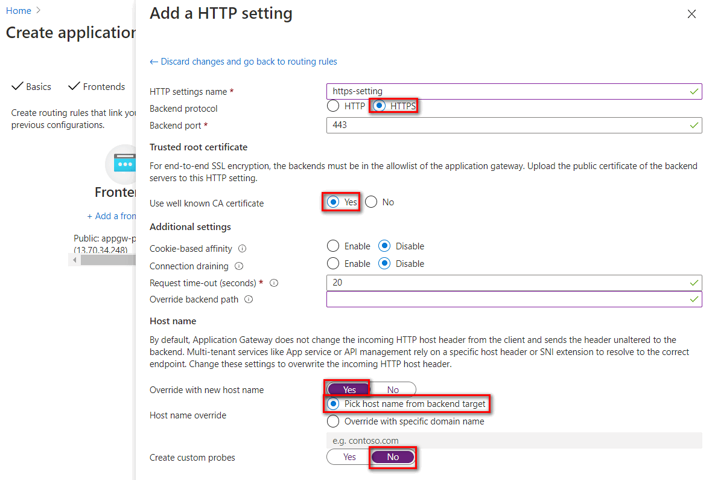Screen dimensions: 712x480
Task: Enable Connection draining
Action: pos(333,263)
